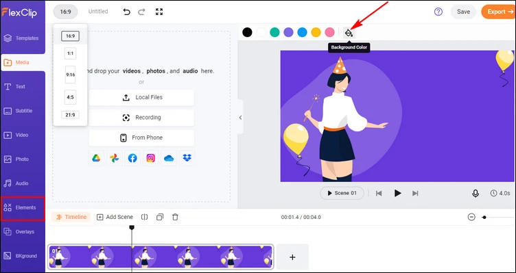Choose the pink background color swatch
Image resolution: width=516 pixels, height=273 pixels.
[x=330, y=32]
